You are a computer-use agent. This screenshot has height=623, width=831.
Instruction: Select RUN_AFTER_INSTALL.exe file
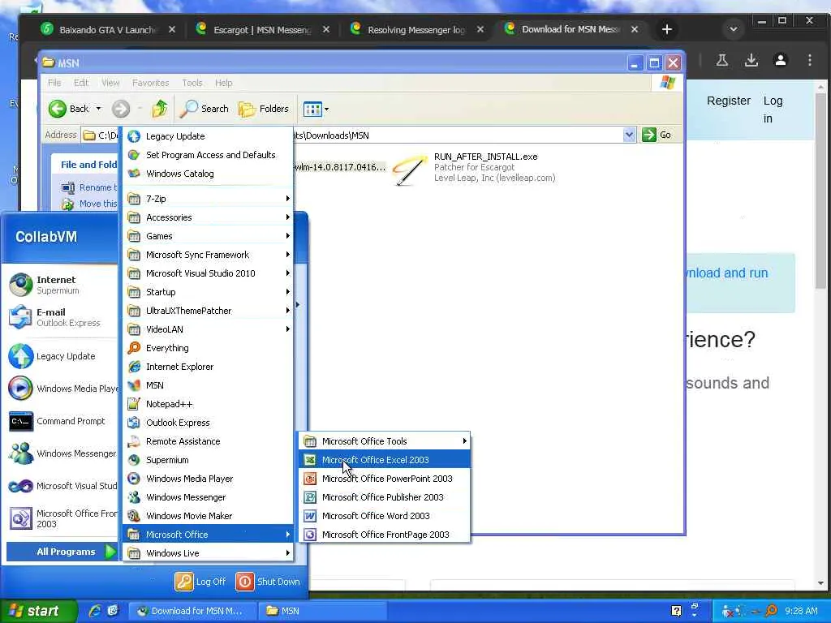pyautogui.click(x=476, y=167)
